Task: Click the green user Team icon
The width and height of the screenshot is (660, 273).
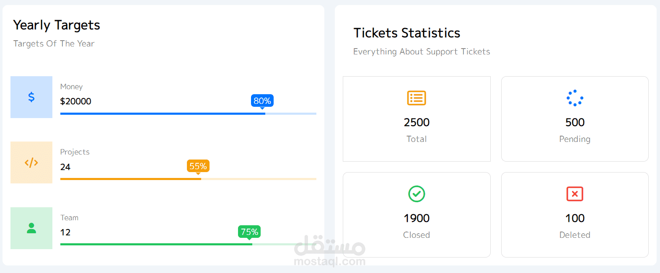Action: (31, 228)
